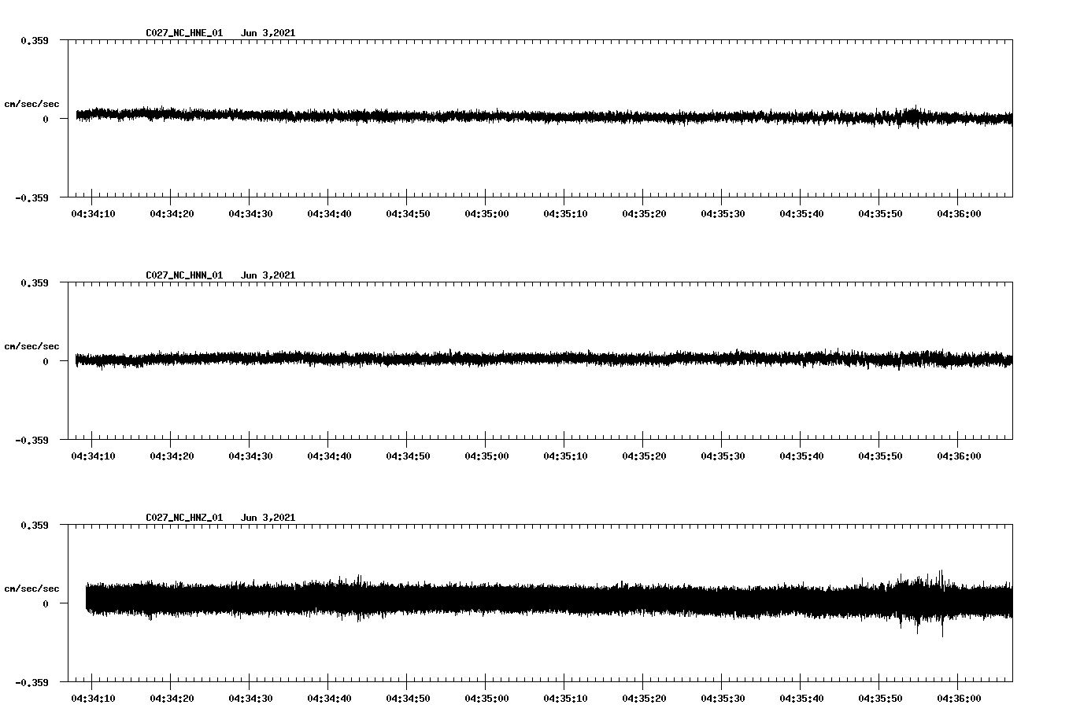This screenshot has height=727, width=1069.
Task: Click 04:36:00 time label under HNZ plot
Action: (x=959, y=699)
